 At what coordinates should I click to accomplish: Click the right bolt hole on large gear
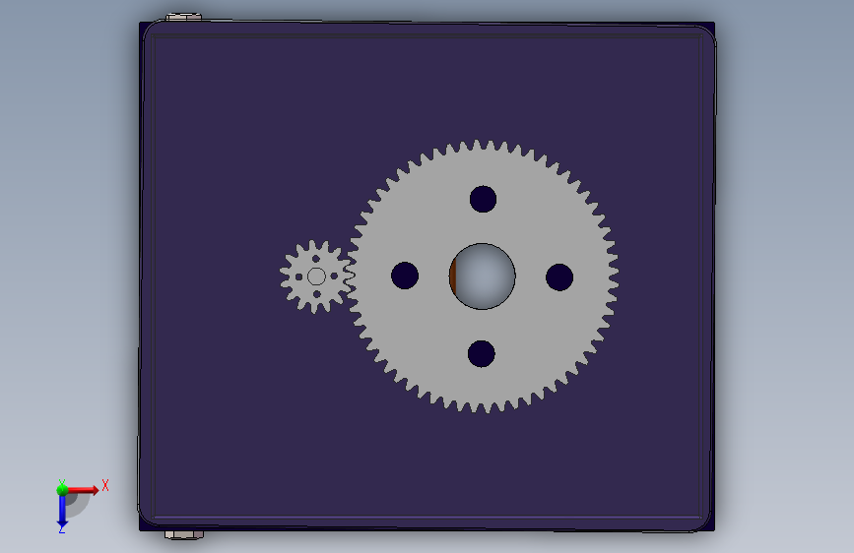(559, 277)
